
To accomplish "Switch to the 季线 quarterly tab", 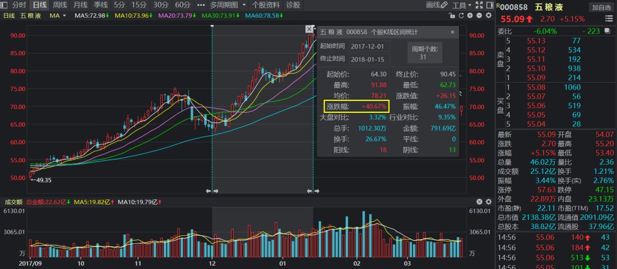I will (101, 5).
